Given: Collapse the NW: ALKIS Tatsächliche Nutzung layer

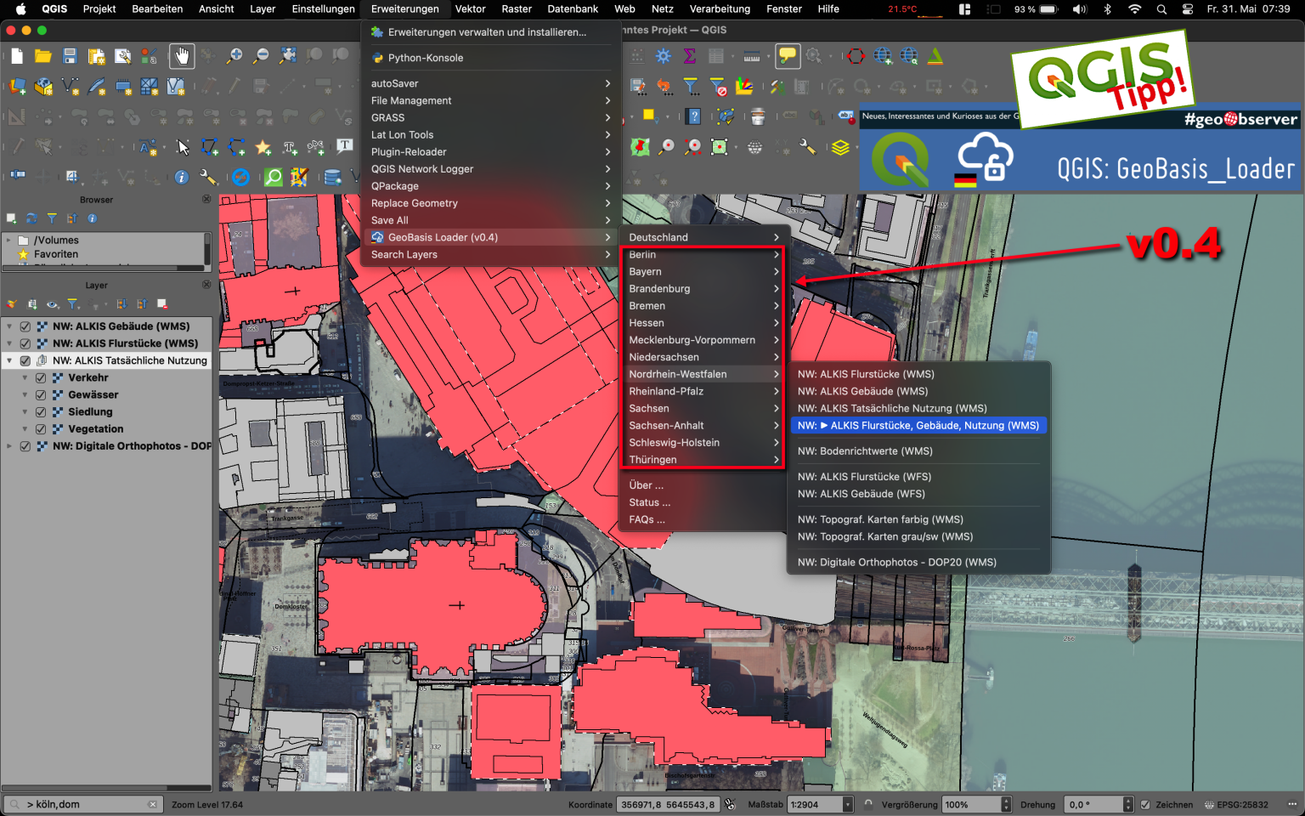Looking at the screenshot, I should [x=10, y=360].
